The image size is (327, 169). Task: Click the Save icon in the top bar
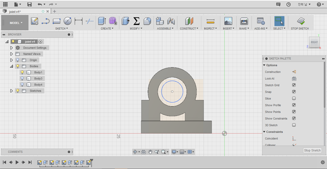[29, 4]
